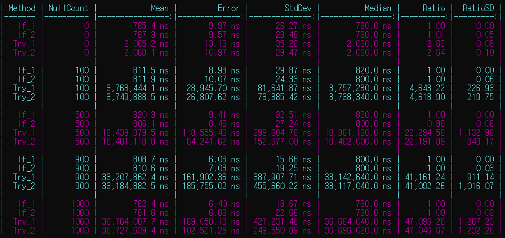
Task: Click the RatioSD value 0.10
Action: point(486,52)
